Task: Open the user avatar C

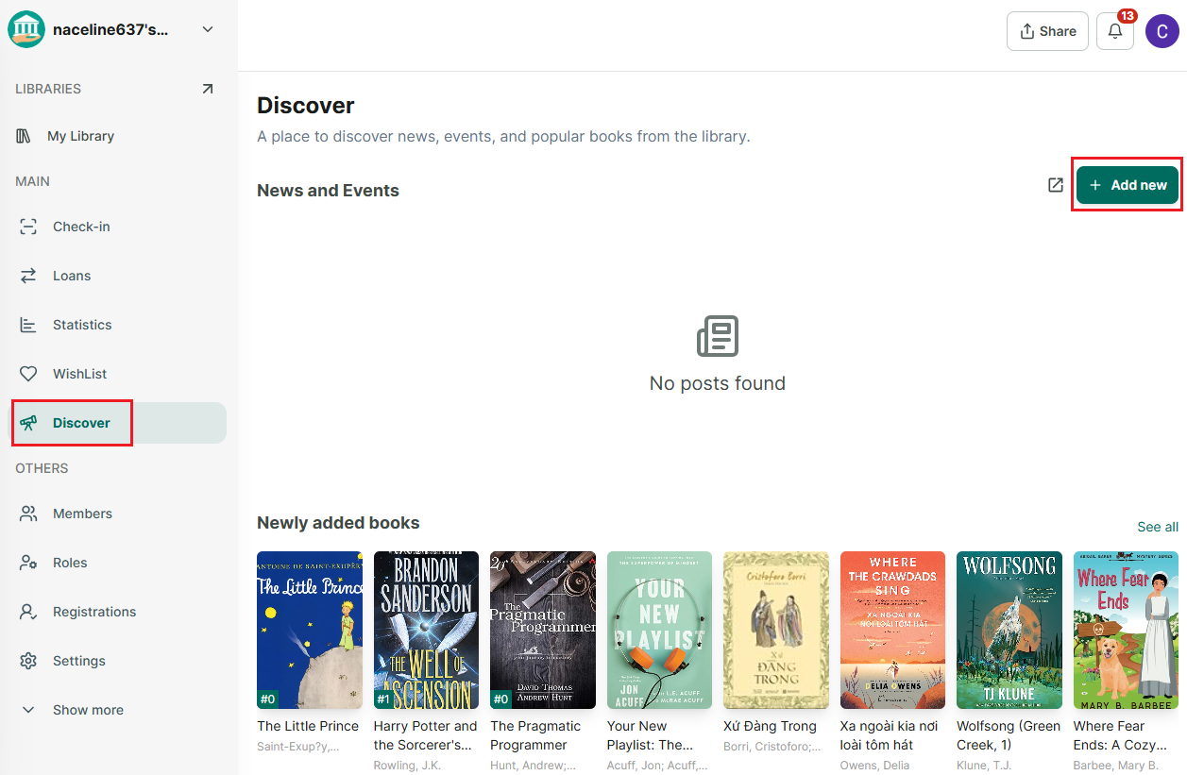Action: pos(1162,31)
